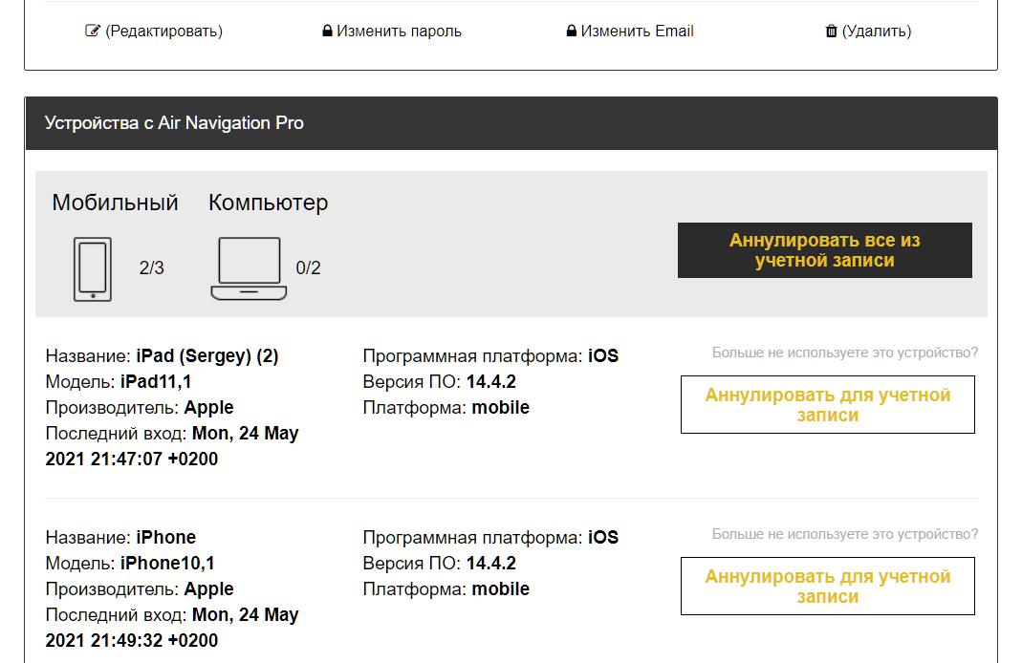Click the Мобильный heading label
Screen dimensions: 1022x663
click(x=115, y=203)
